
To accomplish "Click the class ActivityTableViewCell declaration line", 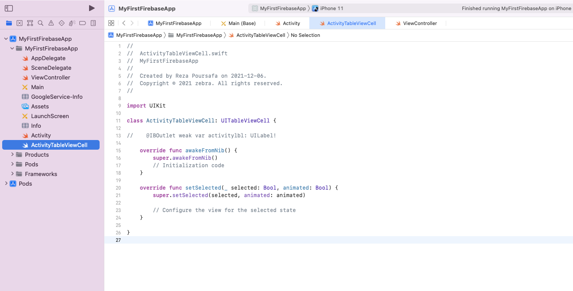I will tap(202, 121).
